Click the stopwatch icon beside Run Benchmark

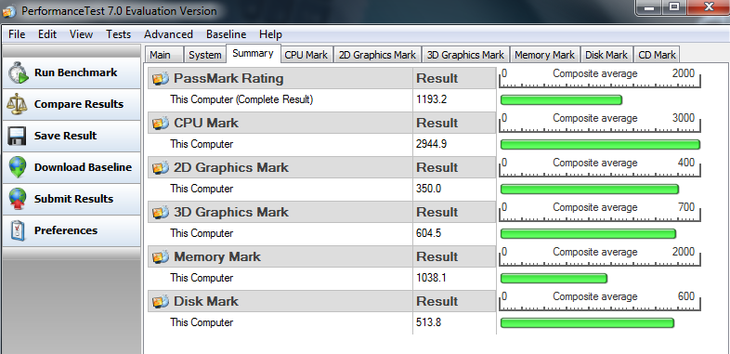(x=18, y=72)
